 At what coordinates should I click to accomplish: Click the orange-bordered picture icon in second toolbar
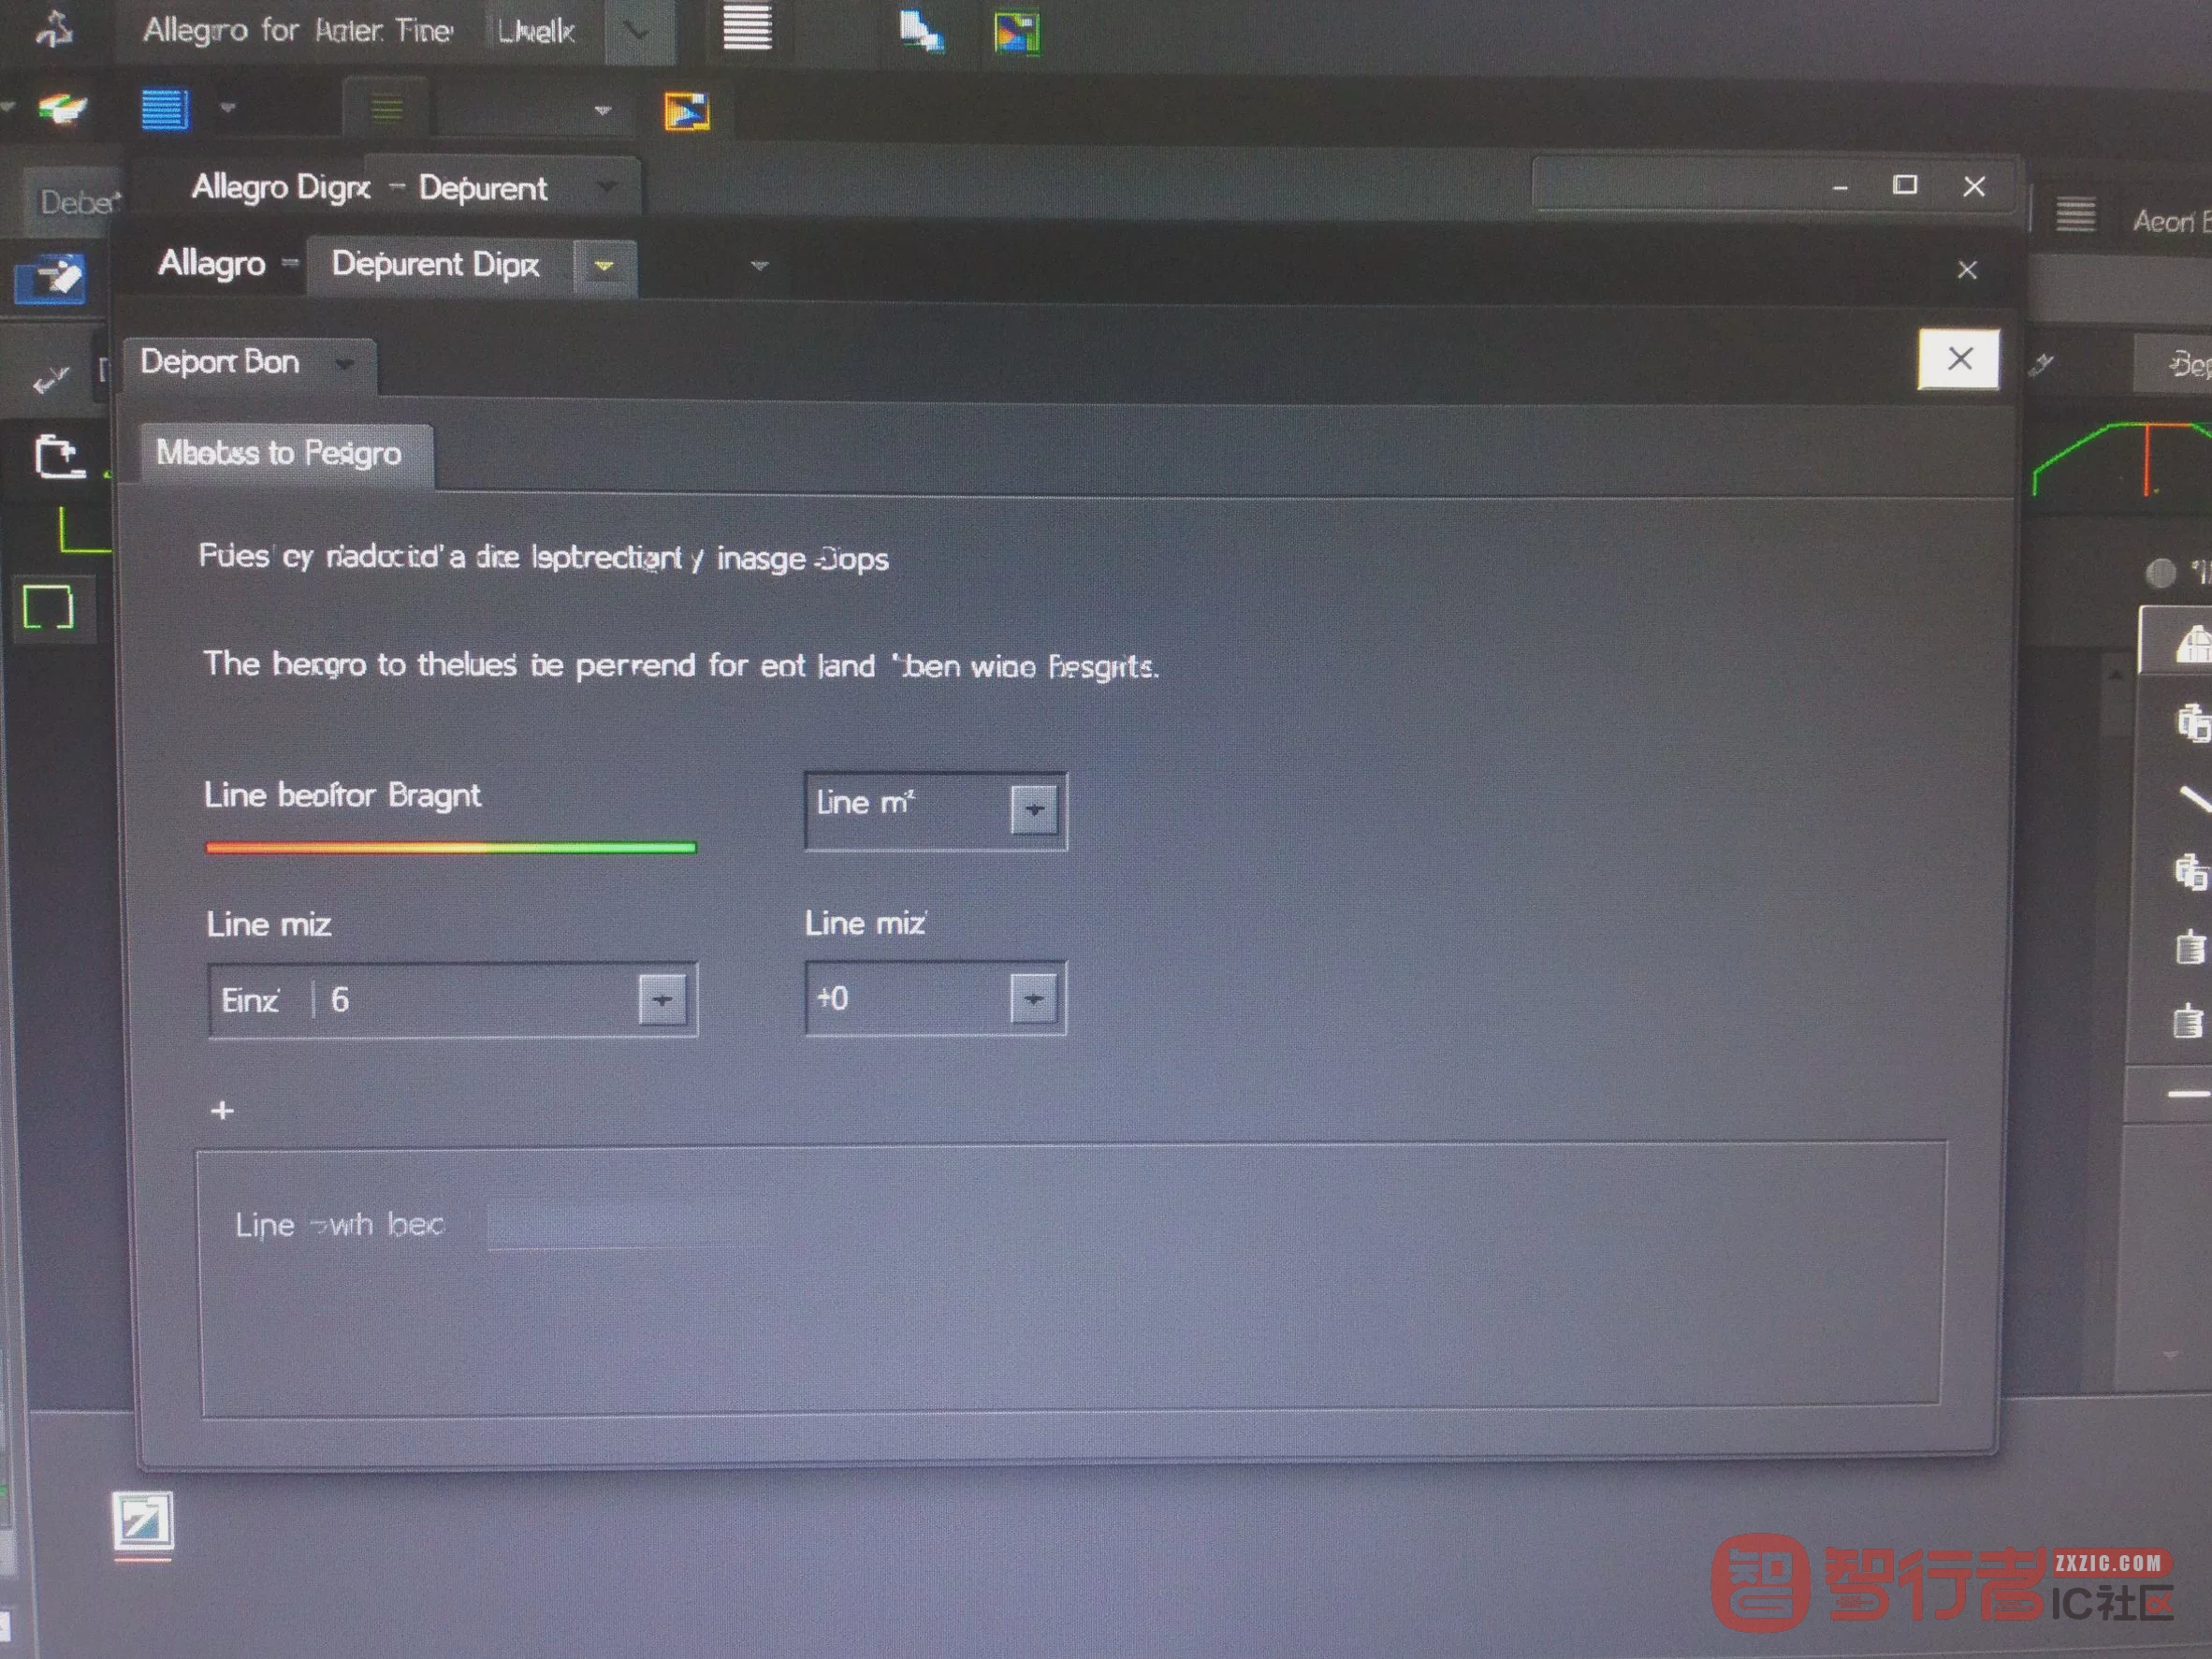(x=687, y=112)
